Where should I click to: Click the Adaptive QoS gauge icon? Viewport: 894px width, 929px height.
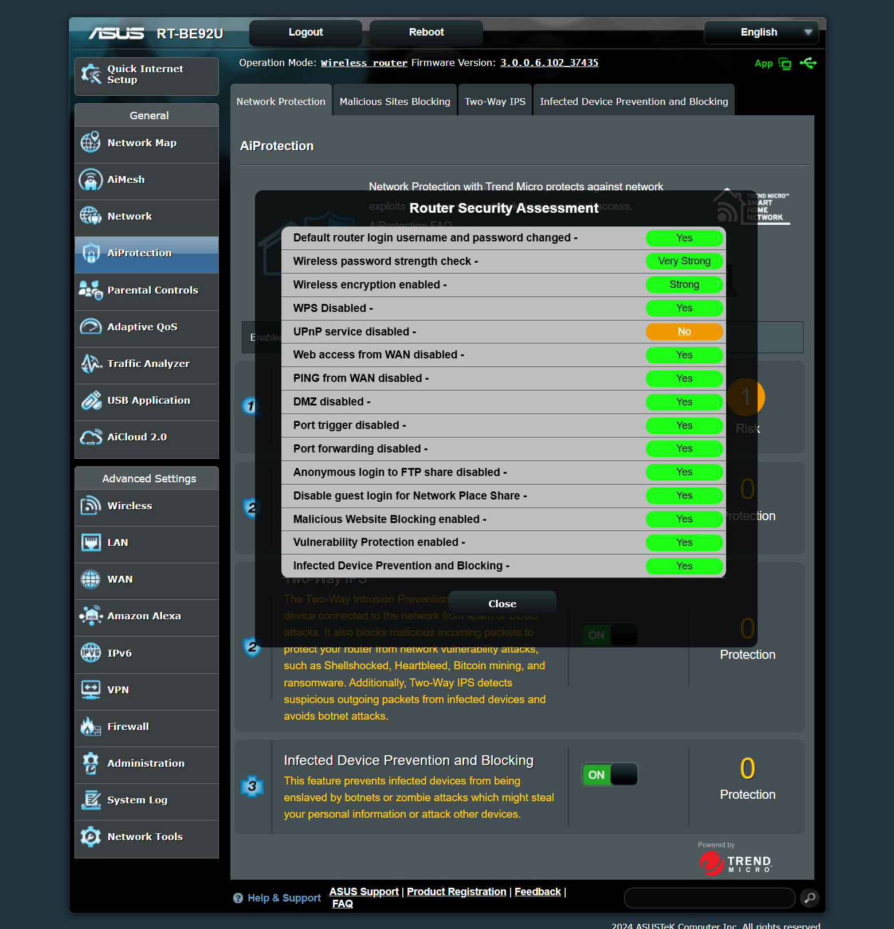[x=91, y=327]
